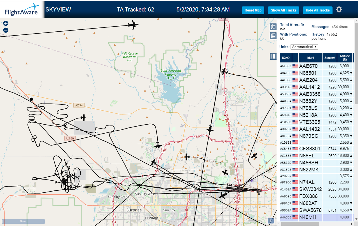This screenshot has width=358, height=226.
Task: Click the TA Tracked: 62 counter
Action: [x=135, y=10]
